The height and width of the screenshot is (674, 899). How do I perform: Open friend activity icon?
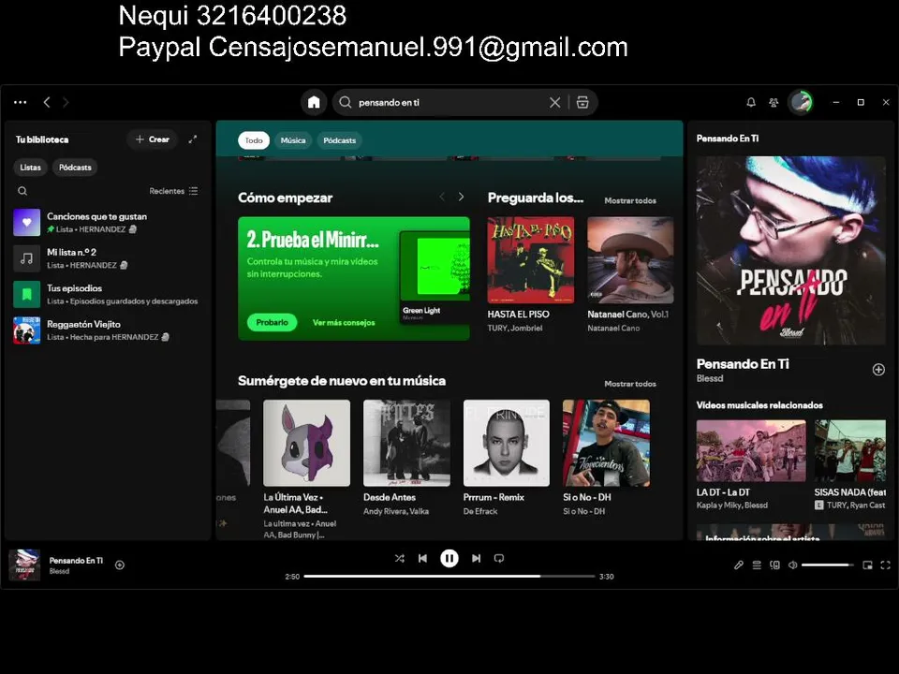coord(774,102)
